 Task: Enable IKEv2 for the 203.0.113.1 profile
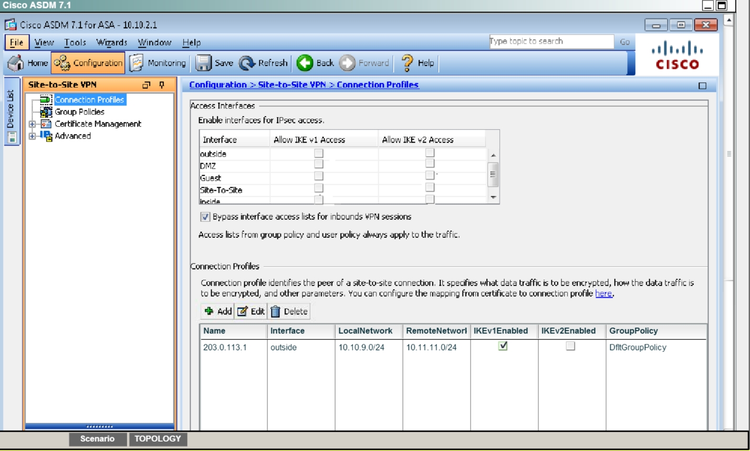(570, 346)
